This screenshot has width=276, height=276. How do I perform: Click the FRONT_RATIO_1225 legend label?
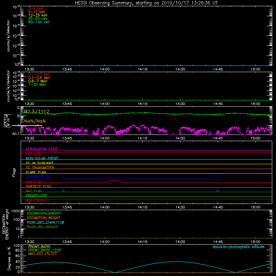pos(45,250)
